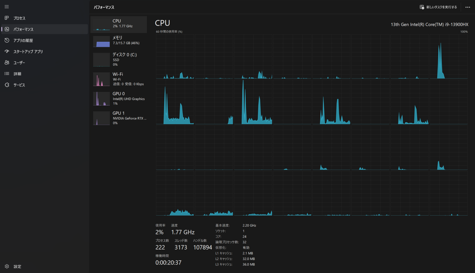Image resolution: width=475 pixels, height=273 pixels.
Task: Go to the スタートアップ アプリ page
Action: point(28,51)
